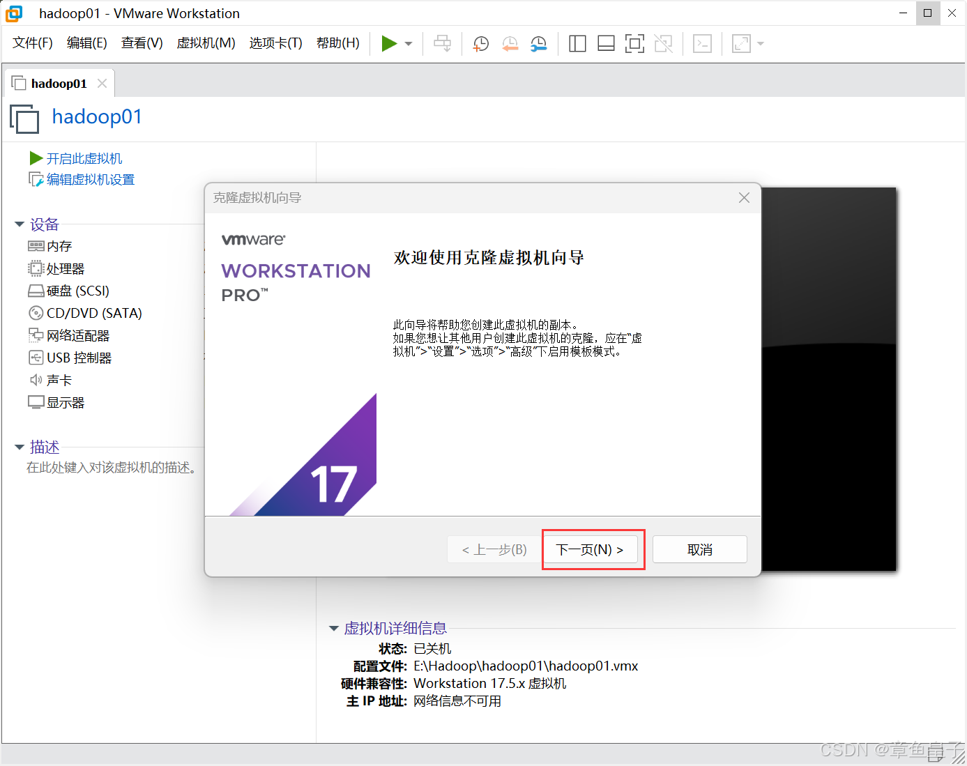Viewport: 967px width, 766px height.
Task: Collapse the 虚拟机详细信息 section
Action: coord(334,628)
